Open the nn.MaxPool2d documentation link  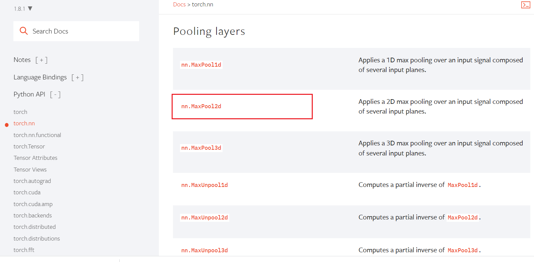tap(201, 106)
